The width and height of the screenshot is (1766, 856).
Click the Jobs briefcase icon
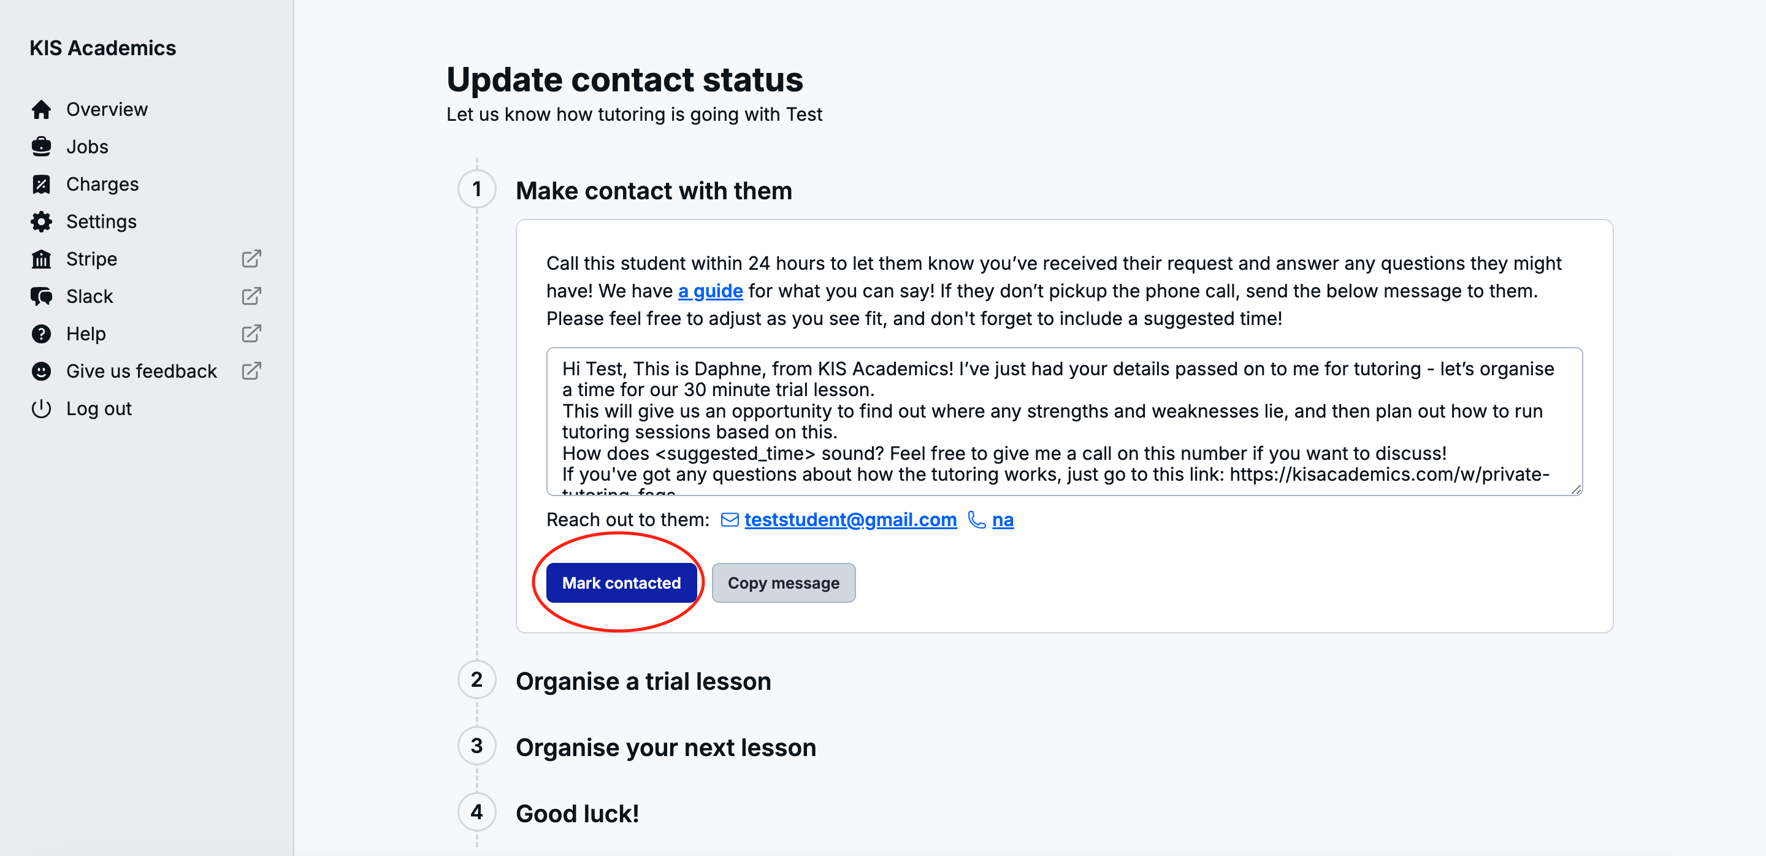pyautogui.click(x=41, y=147)
